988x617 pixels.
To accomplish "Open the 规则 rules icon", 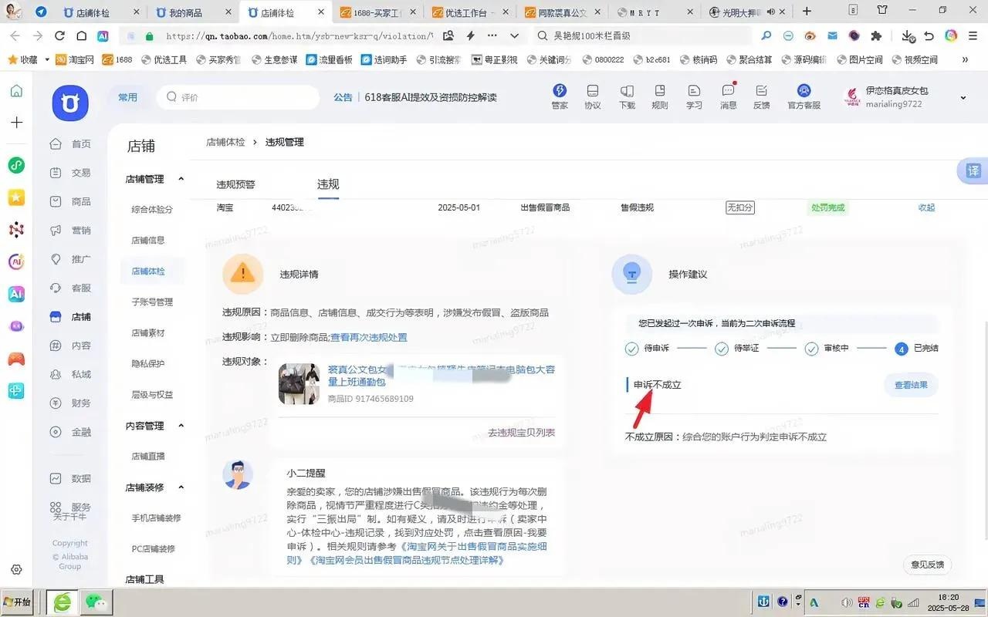I will 660,96.
